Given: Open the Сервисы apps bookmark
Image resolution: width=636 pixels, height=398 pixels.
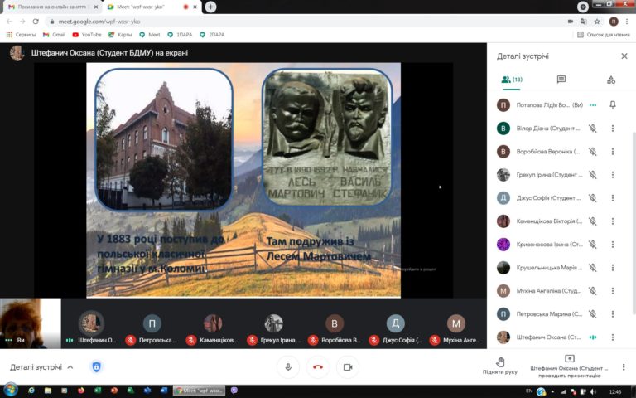Looking at the screenshot, I should pos(21,35).
